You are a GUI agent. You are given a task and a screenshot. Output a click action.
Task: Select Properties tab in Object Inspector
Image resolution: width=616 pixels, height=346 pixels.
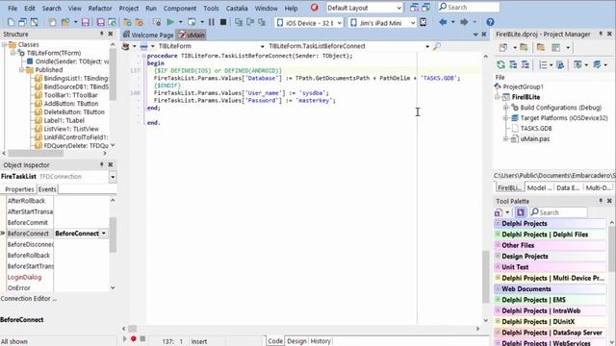click(x=19, y=189)
